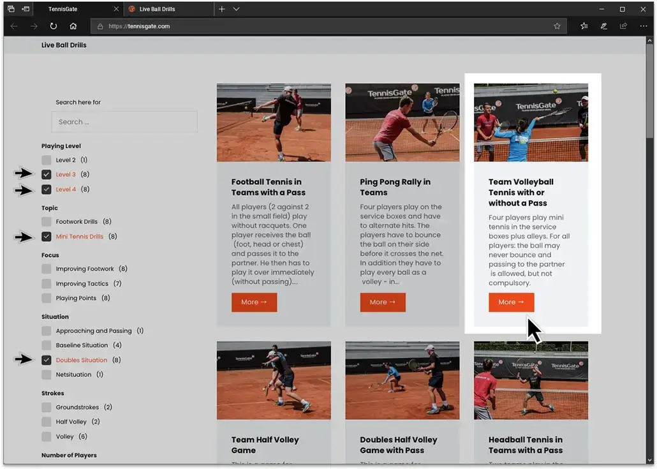Open the browser Home page icon
The image size is (657, 469).
pyautogui.click(x=73, y=26)
